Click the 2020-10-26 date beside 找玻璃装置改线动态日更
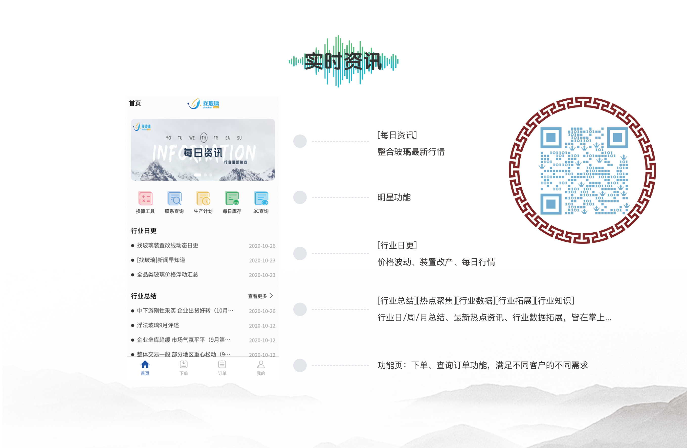The width and height of the screenshot is (687, 448). (262, 246)
